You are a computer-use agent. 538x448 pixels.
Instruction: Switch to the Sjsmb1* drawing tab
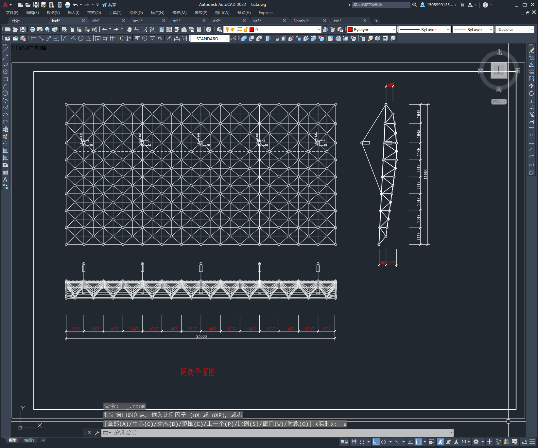[x=301, y=21]
